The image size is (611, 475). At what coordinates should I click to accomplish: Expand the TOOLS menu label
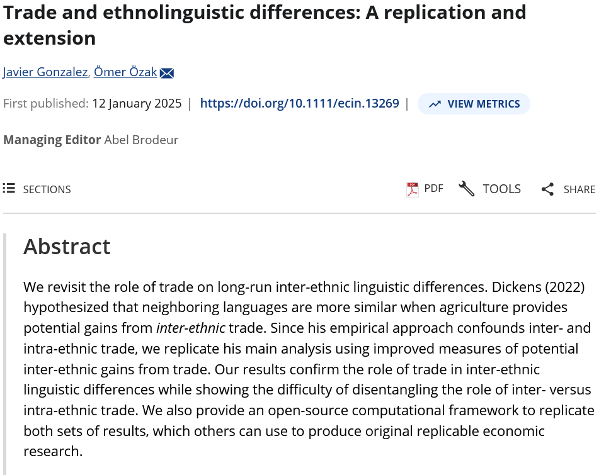[x=501, y=189]
